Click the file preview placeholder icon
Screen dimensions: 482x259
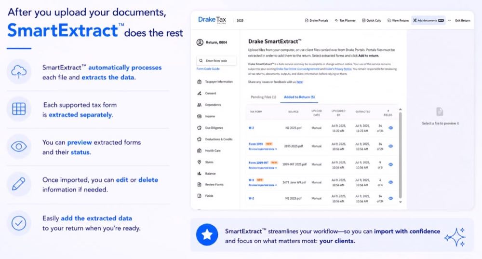point(440,112)
